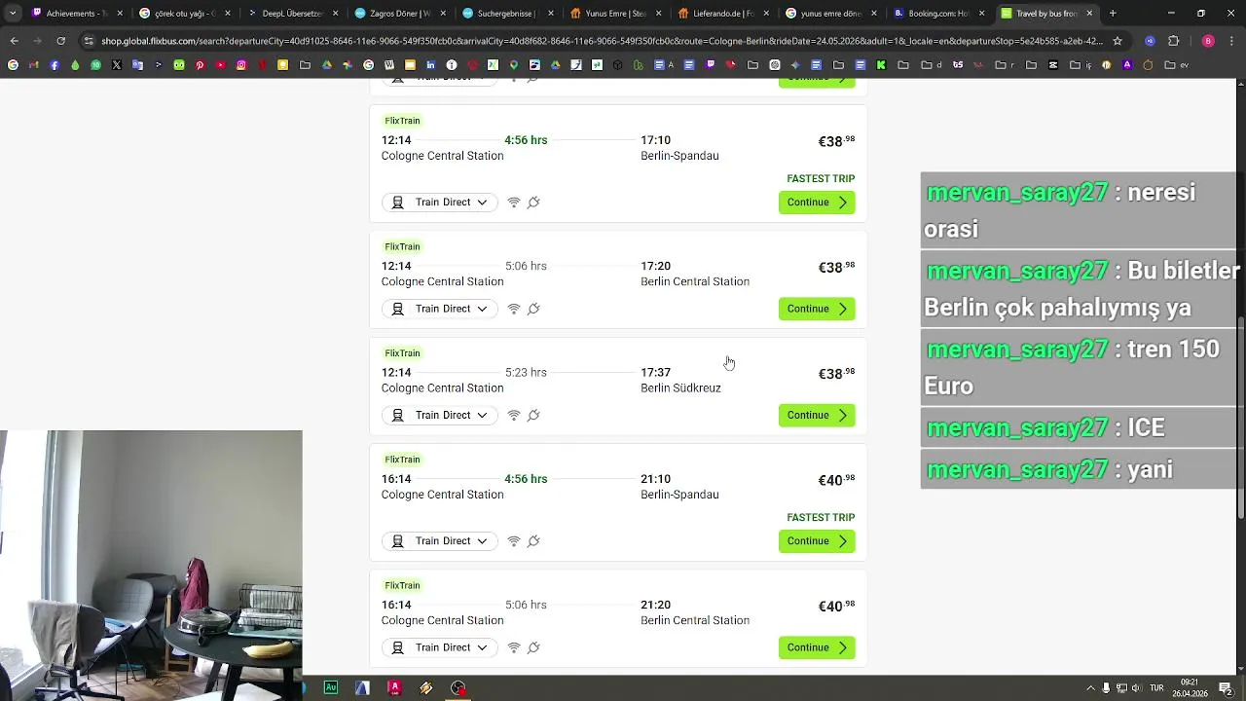Continue with 12:14 Berlin Südkreuz trip
Image resolution: width=1246 pixels, height=701 pixels.
(x=817, y=415)
